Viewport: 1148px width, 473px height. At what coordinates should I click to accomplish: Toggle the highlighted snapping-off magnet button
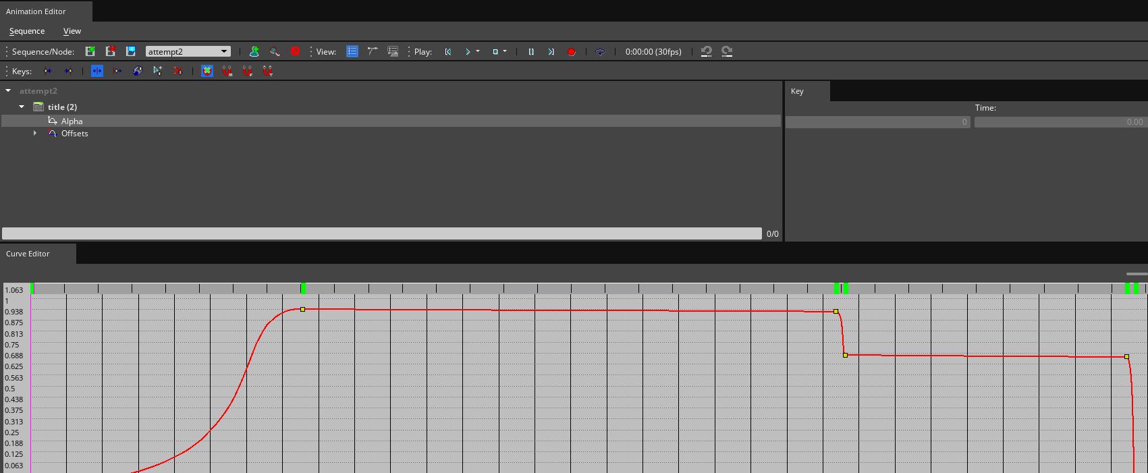[207, 71]
